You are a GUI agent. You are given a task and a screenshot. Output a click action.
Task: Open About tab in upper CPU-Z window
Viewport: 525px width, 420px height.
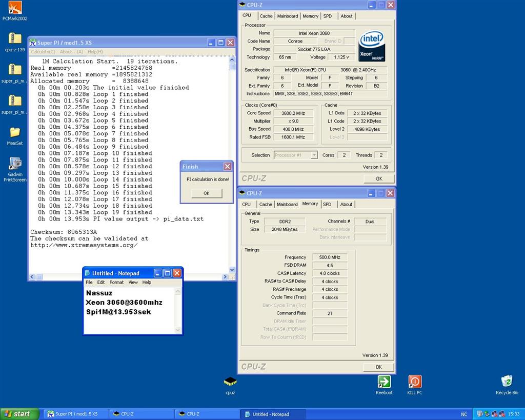click(347, 16)
